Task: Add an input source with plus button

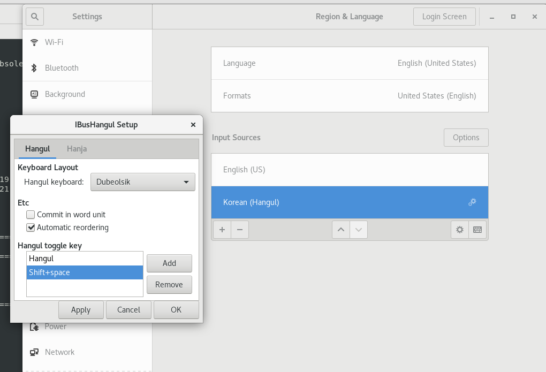Action: click(x=222, y=230)
